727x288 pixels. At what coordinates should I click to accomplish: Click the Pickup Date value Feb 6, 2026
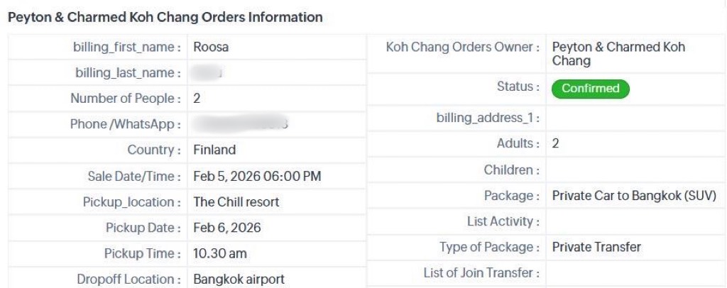(x=227, y=228)
